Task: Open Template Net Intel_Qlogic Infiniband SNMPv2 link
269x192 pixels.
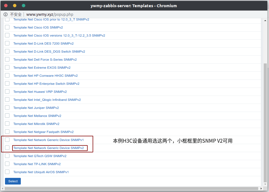Action: 47,100
